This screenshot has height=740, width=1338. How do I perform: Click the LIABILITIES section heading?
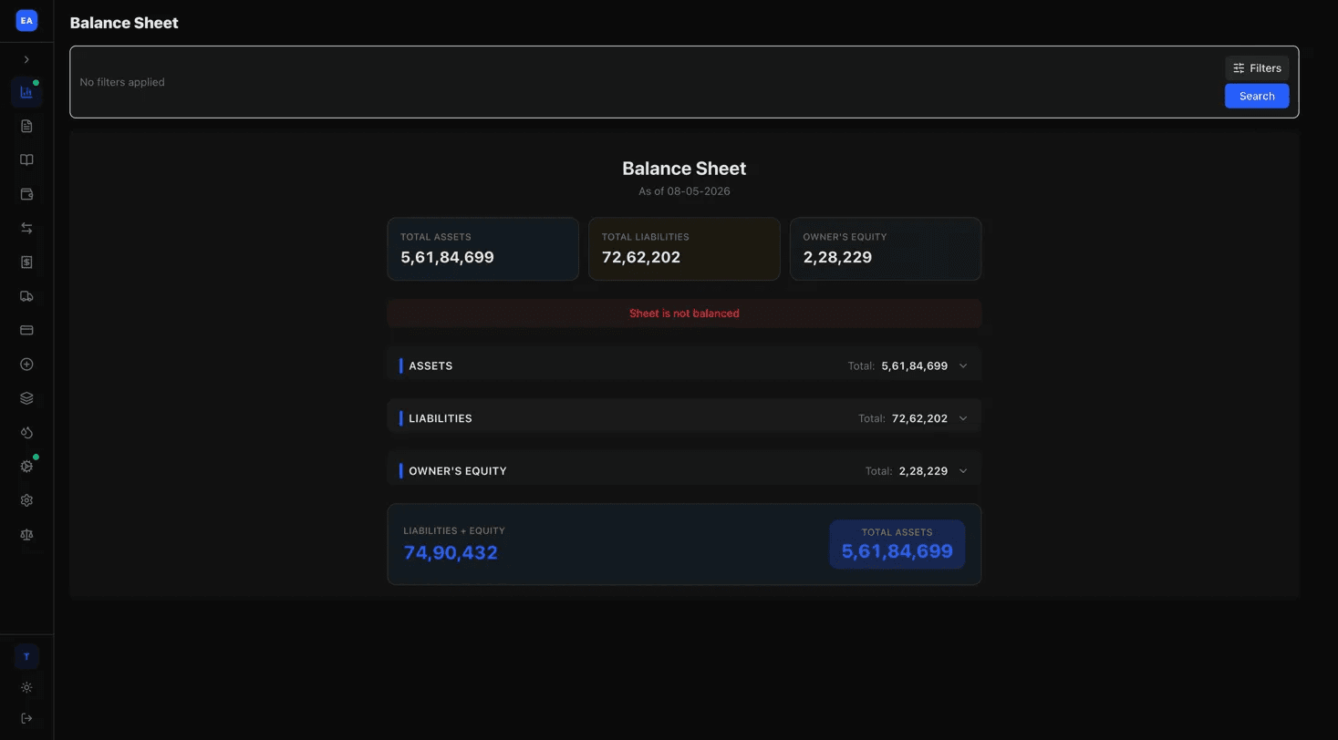tap(441, 418)
